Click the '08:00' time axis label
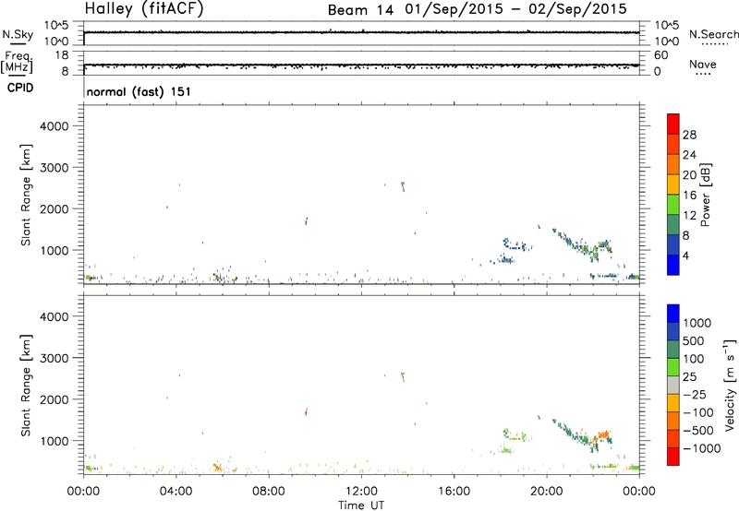Image resolution: width=739 pixels, height=511 pixels. tap(268, 492)
